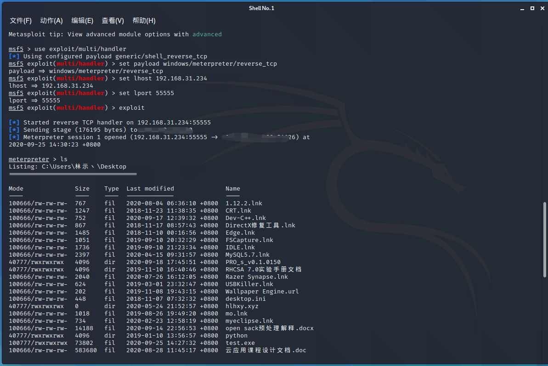Click file name 'Wallpaper Engine.url'

pos(262,291)
